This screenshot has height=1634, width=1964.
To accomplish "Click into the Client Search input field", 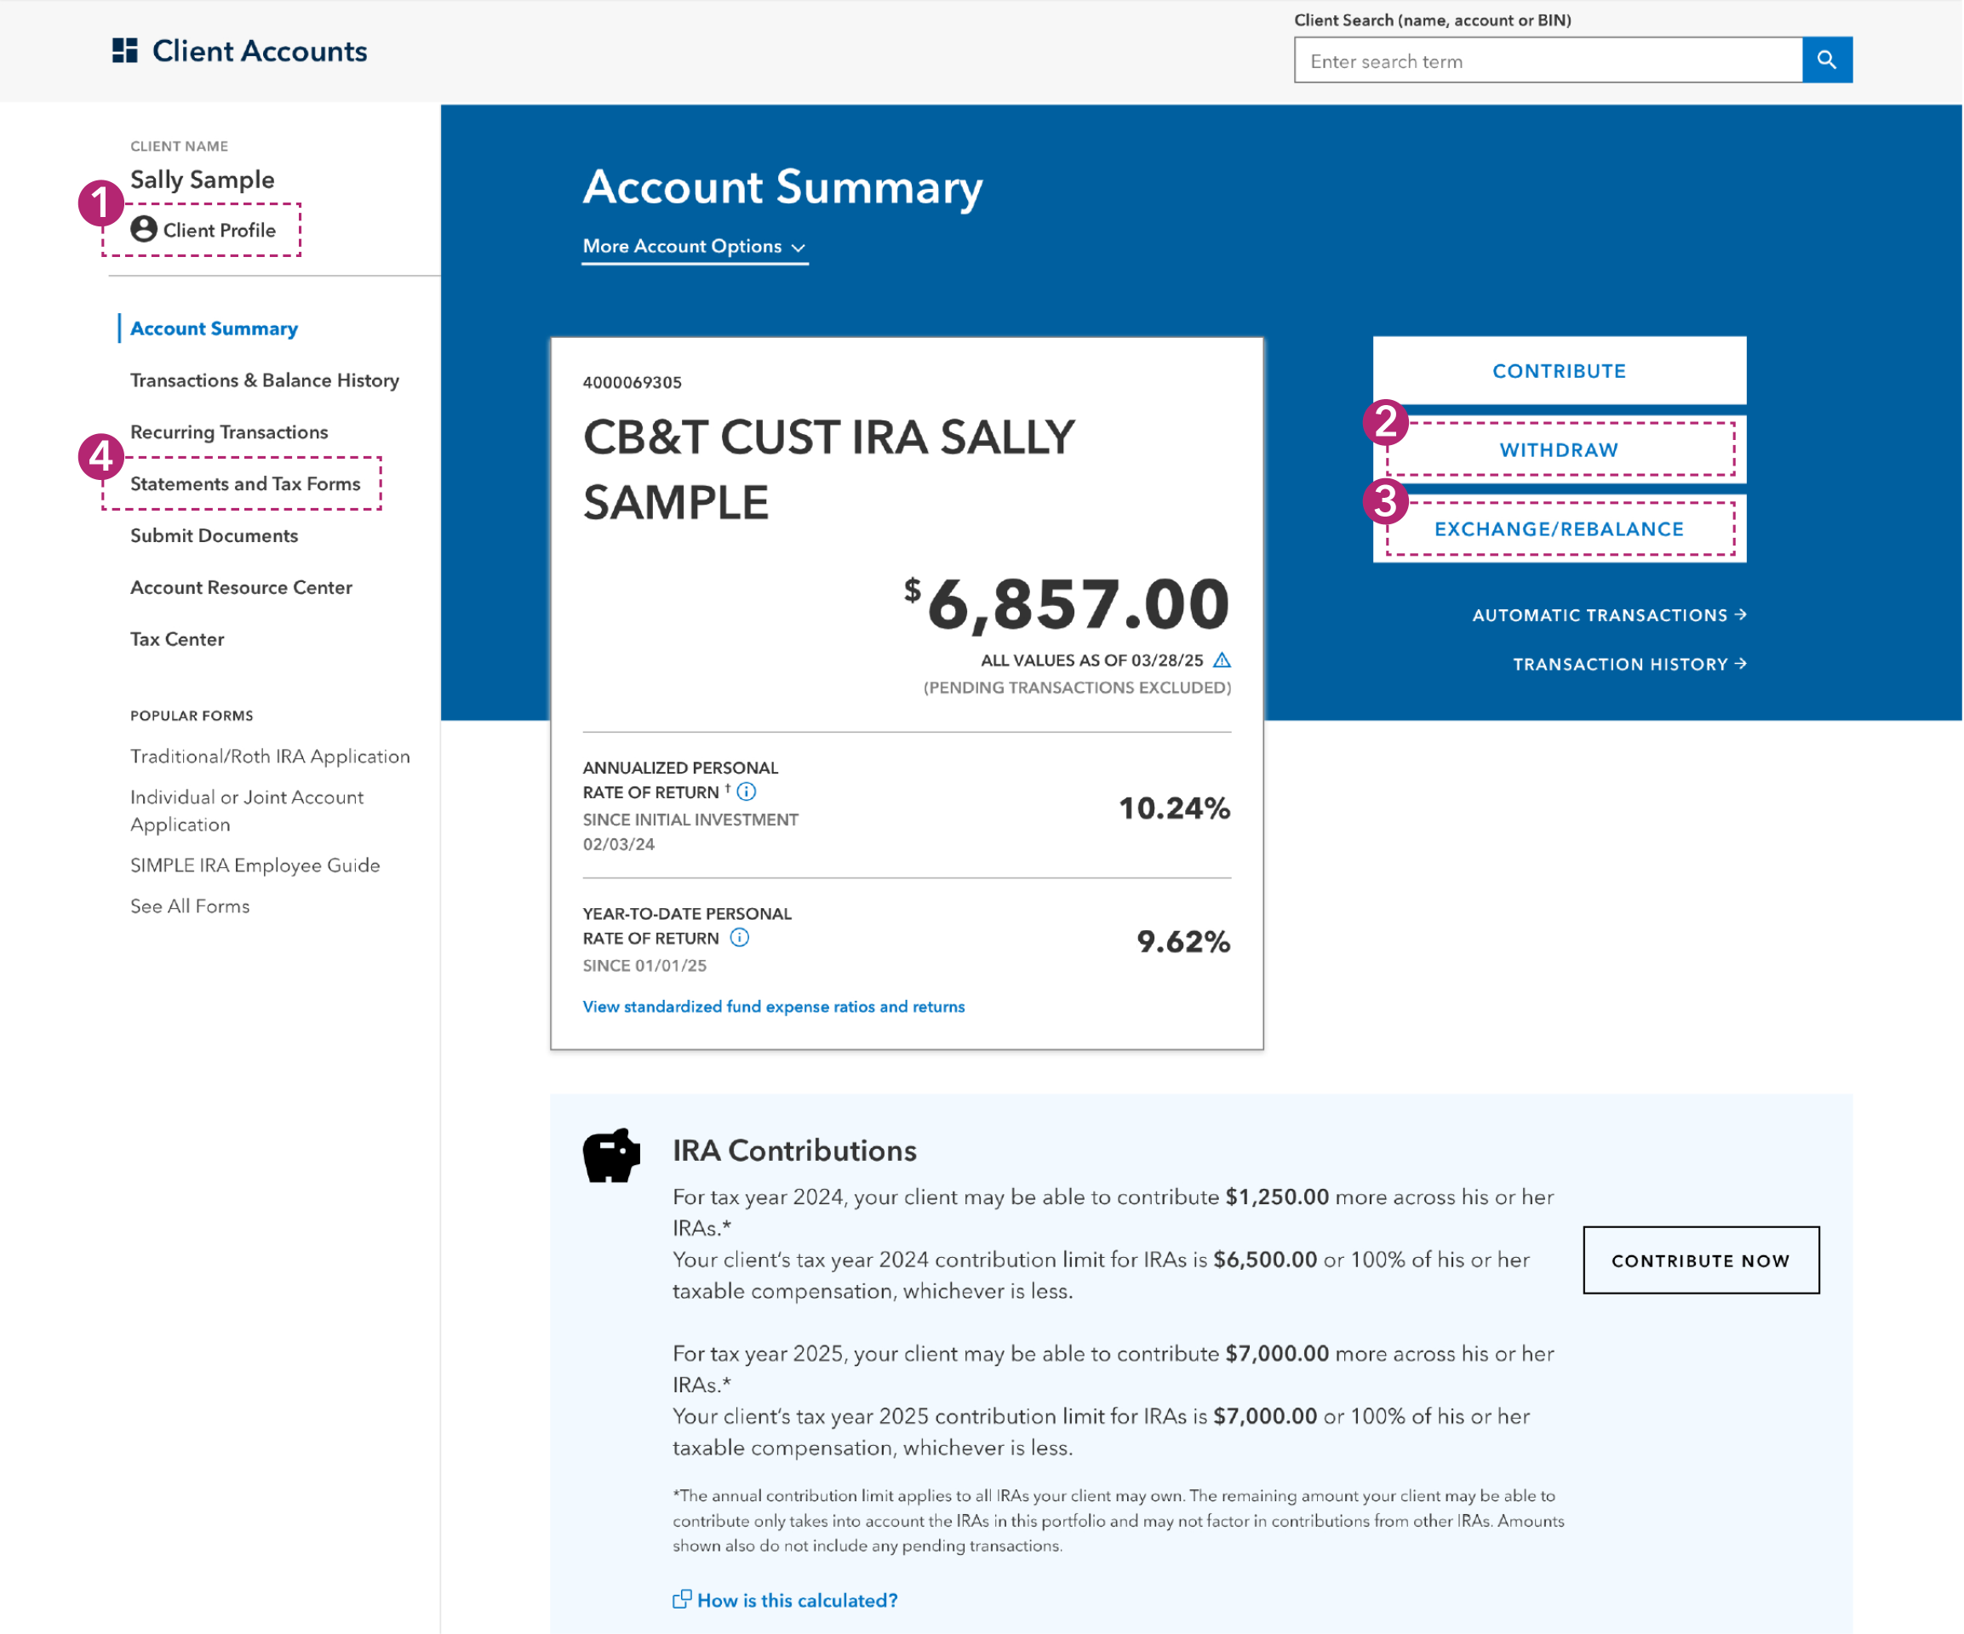I will (x=1548, y=60).
